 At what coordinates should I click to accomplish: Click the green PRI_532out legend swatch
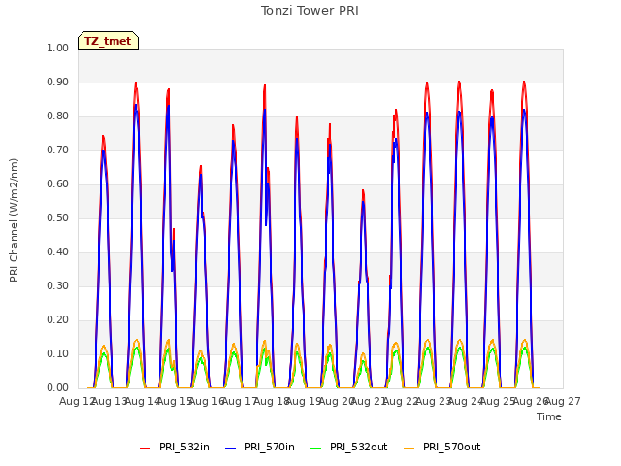tap(316, 449)
